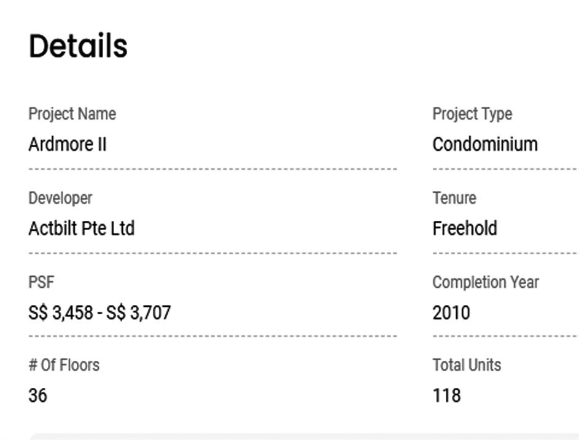Image resolution: width=579 pixels, height=440 pixels.
Task: Click the Total Units label
Action: coord(467,365)
